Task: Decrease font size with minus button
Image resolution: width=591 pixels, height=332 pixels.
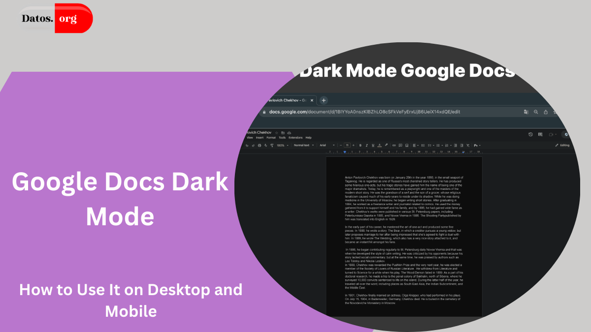Action: (x=341, y=145)
